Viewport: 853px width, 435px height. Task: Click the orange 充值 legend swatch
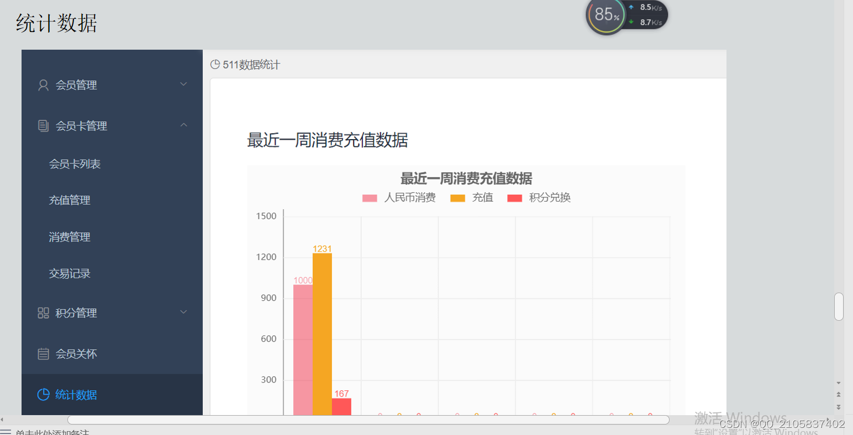pyautogui.click(x=457, y=198)
